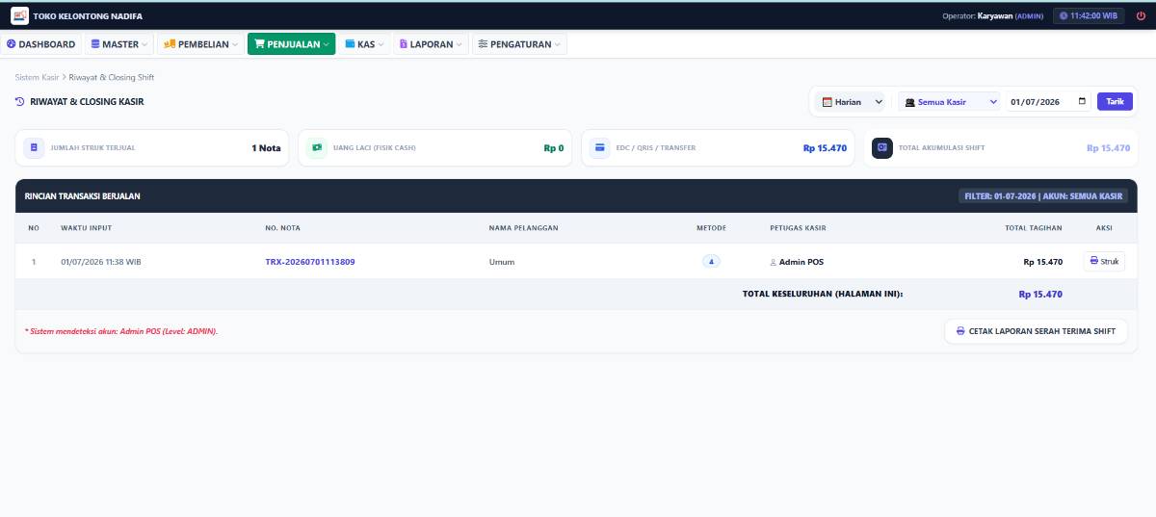Open the Penjualan menu
This screenshot has height=517, width=1156.
pyautogui.click(x=291, y=44)
